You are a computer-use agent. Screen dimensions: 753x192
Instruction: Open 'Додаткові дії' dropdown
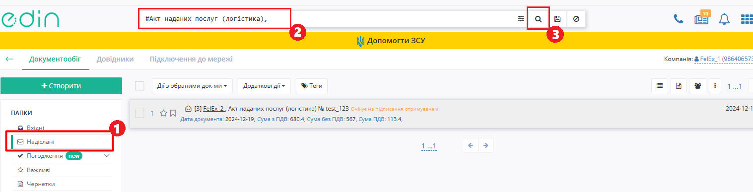pos(264,86)
